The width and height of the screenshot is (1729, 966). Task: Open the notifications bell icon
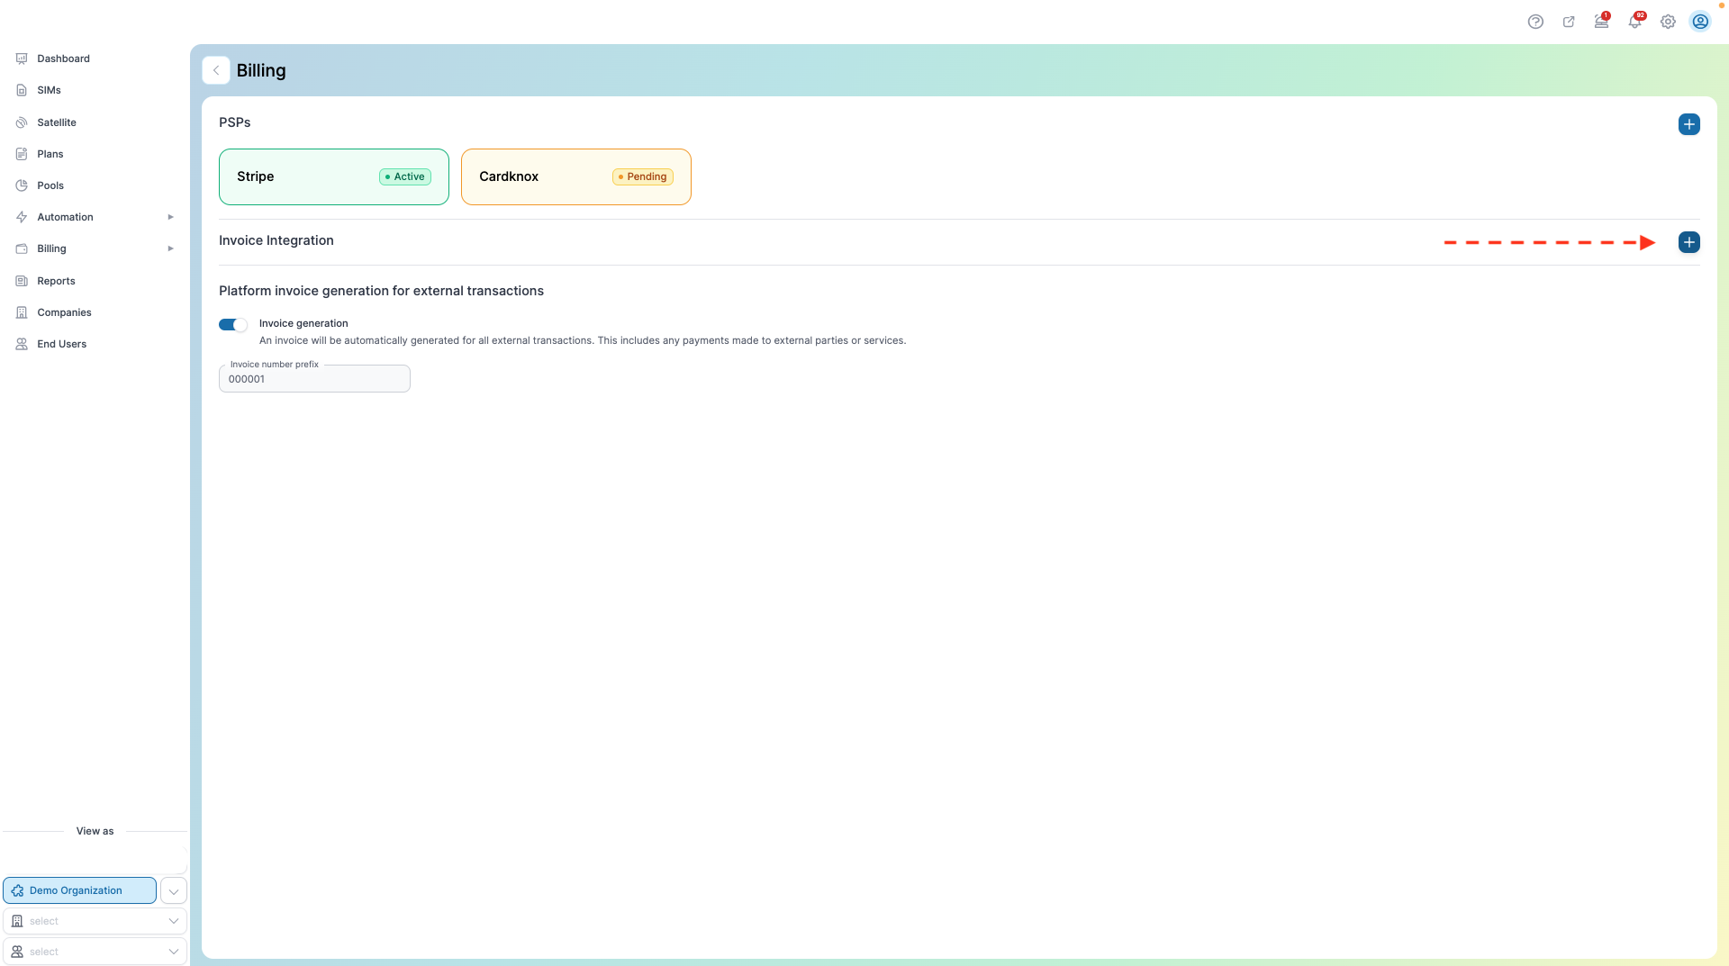pos(1634,22)
